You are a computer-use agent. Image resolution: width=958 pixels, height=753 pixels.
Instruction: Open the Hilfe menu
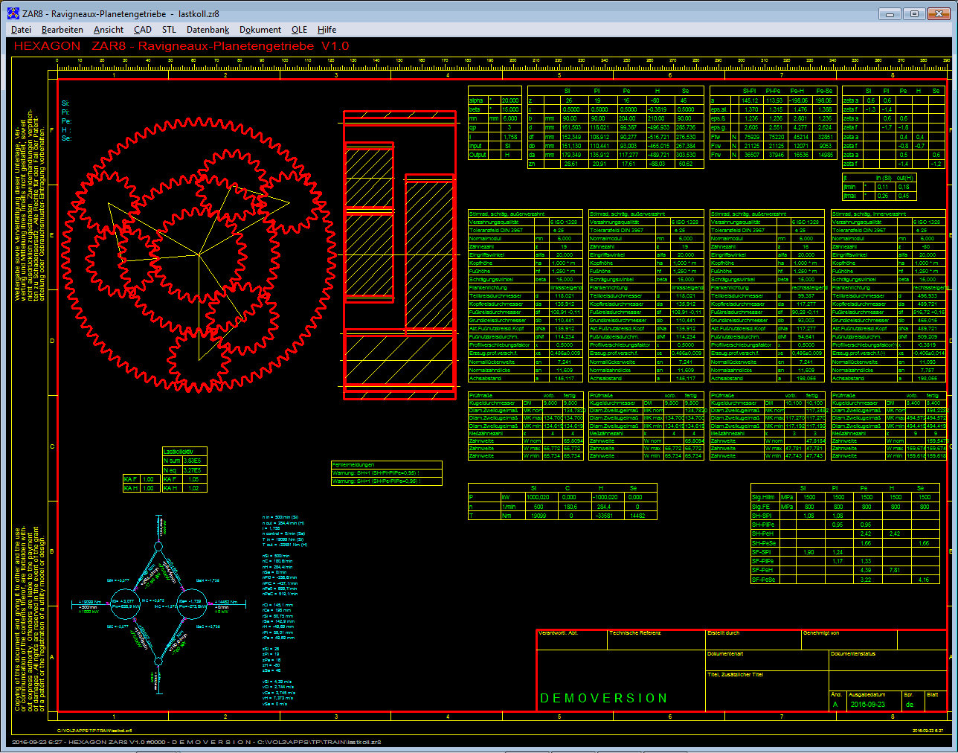click(327, 30)
